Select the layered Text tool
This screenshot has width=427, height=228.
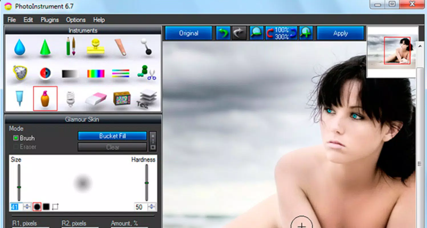coord(147,99)
